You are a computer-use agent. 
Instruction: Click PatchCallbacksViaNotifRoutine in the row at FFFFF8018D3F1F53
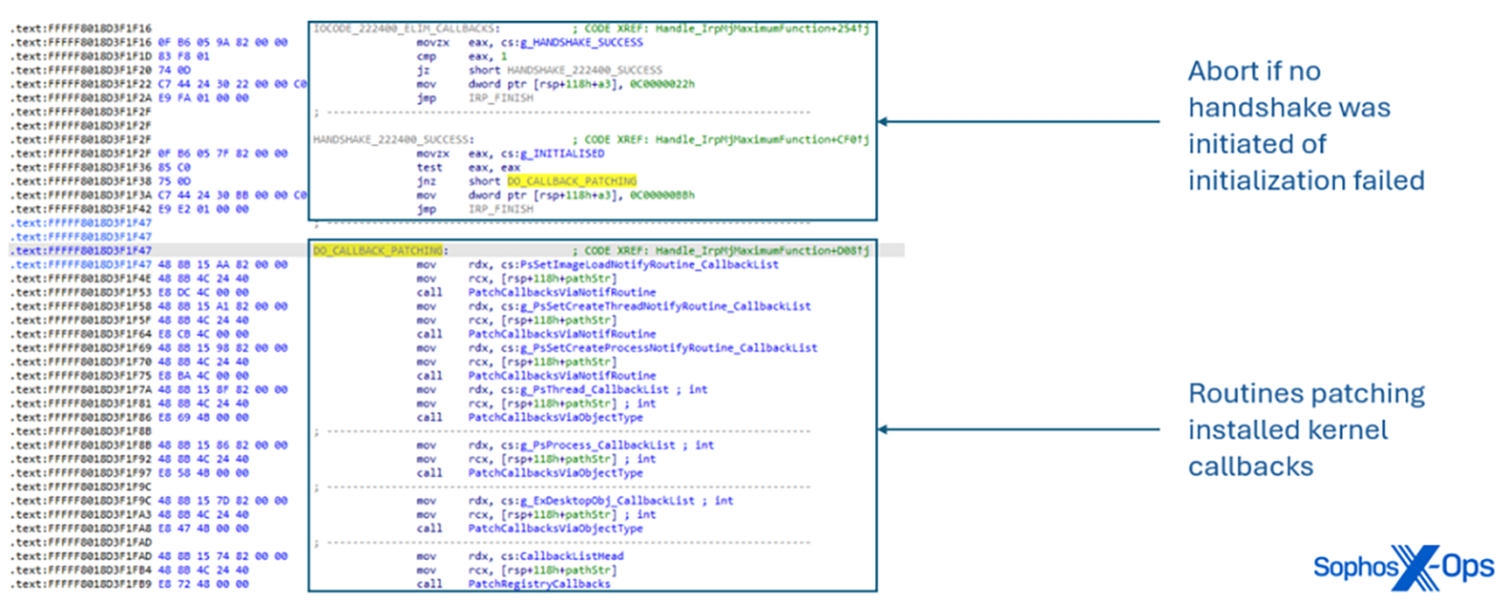(562, 292)
